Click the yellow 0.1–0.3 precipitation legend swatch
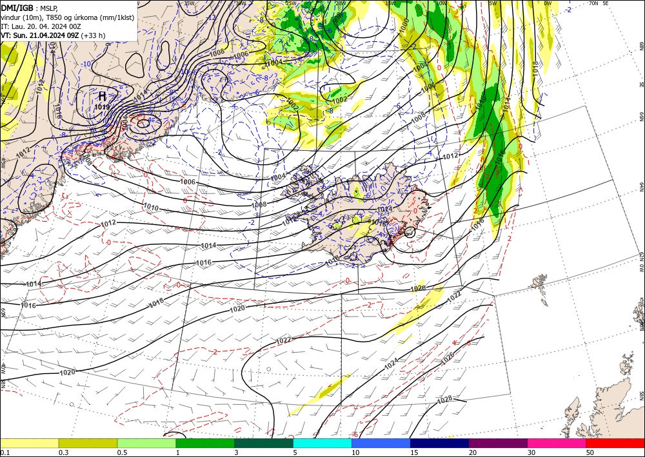 pyautogui.click(x=29, y=443)
